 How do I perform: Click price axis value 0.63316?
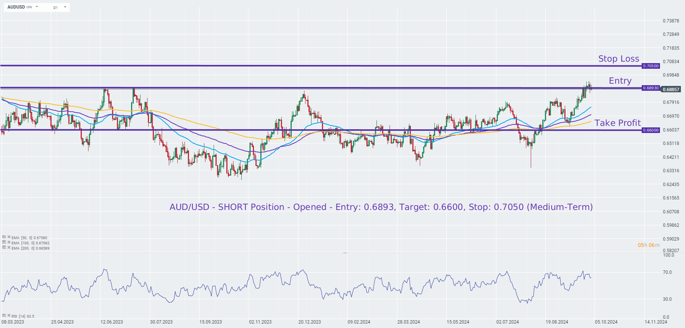(x=671, y=170)
